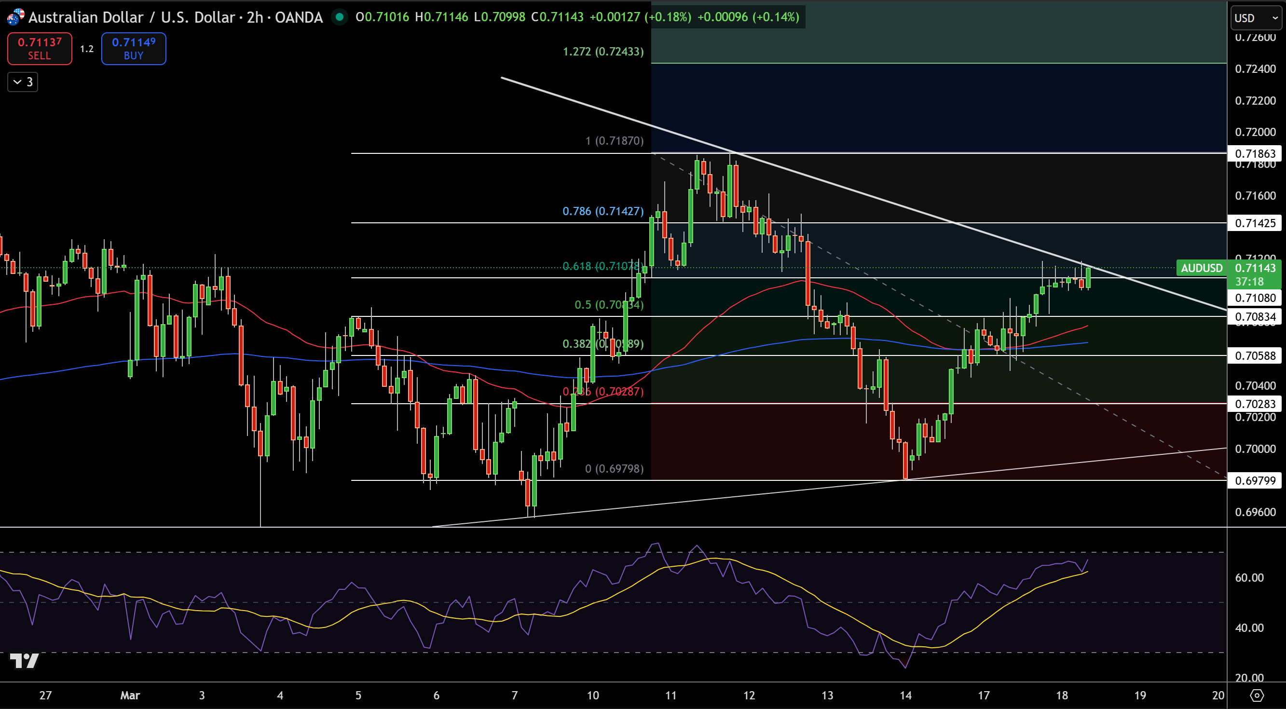
Task: Click the 0.71080 price axis label
Action: pyautogui.click(x=1255, y=298)
